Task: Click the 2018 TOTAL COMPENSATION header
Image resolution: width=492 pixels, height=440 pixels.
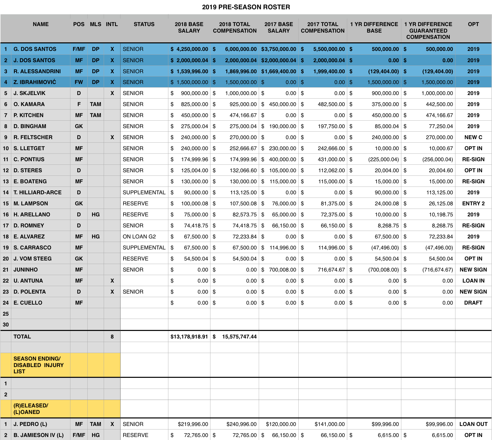Action: [235, 28]
